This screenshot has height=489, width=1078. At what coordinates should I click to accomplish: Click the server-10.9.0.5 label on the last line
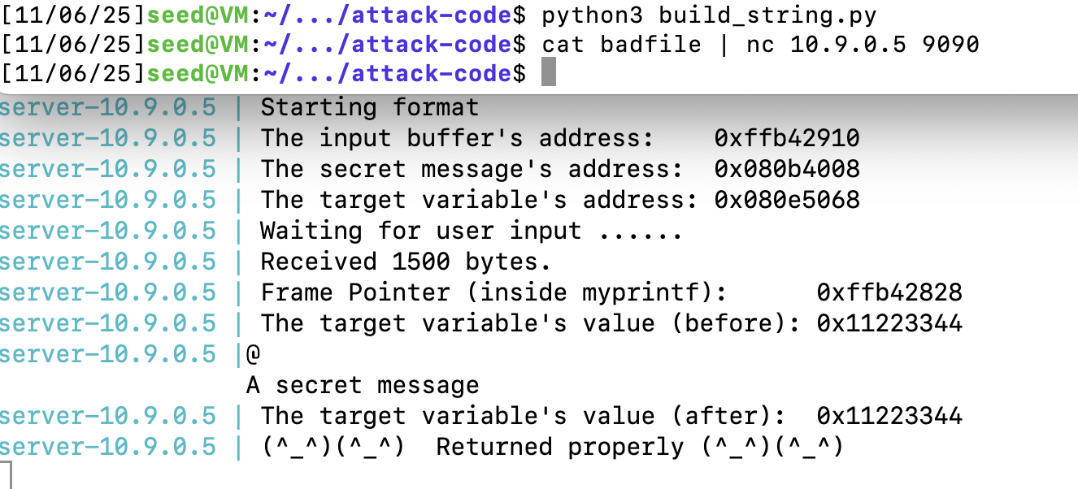(108, 447)
